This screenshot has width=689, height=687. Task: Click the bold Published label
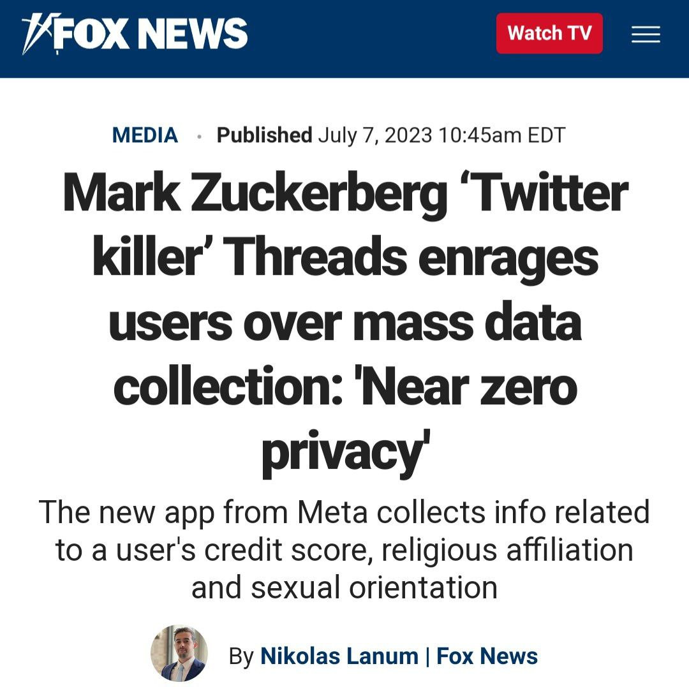pos(264,135)
